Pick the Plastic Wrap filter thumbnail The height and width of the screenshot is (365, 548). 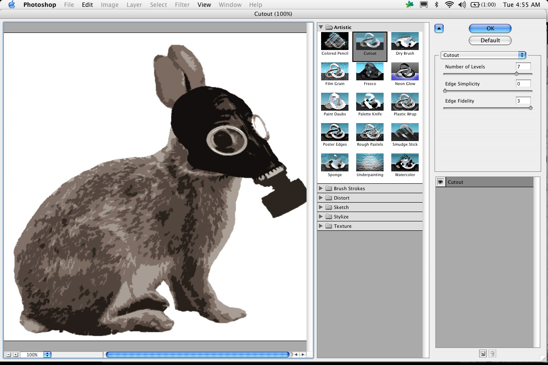(x=405, y=102)
